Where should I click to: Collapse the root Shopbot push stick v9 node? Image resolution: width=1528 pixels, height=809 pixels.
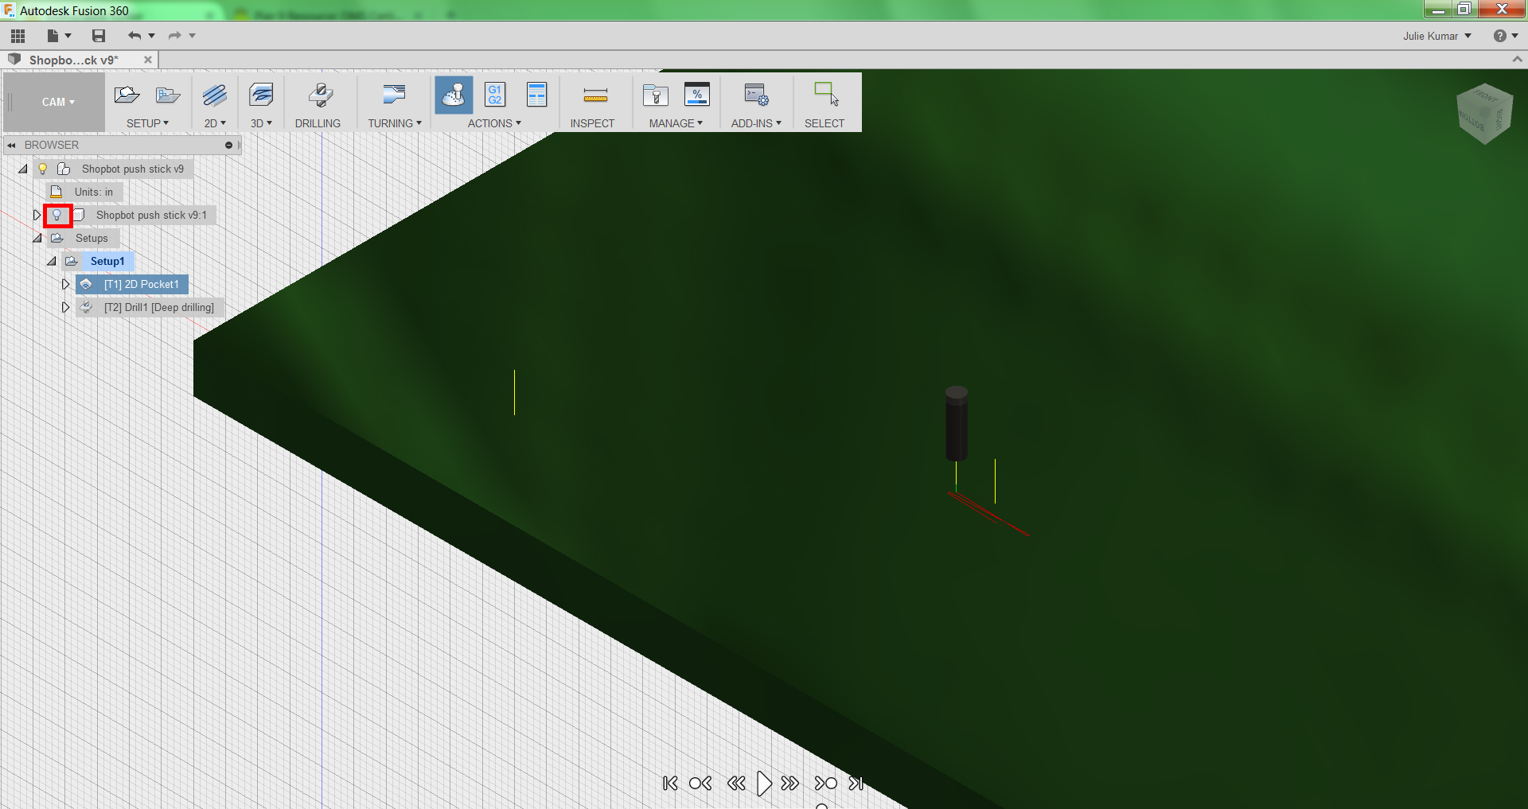click(x=23, y=169)
